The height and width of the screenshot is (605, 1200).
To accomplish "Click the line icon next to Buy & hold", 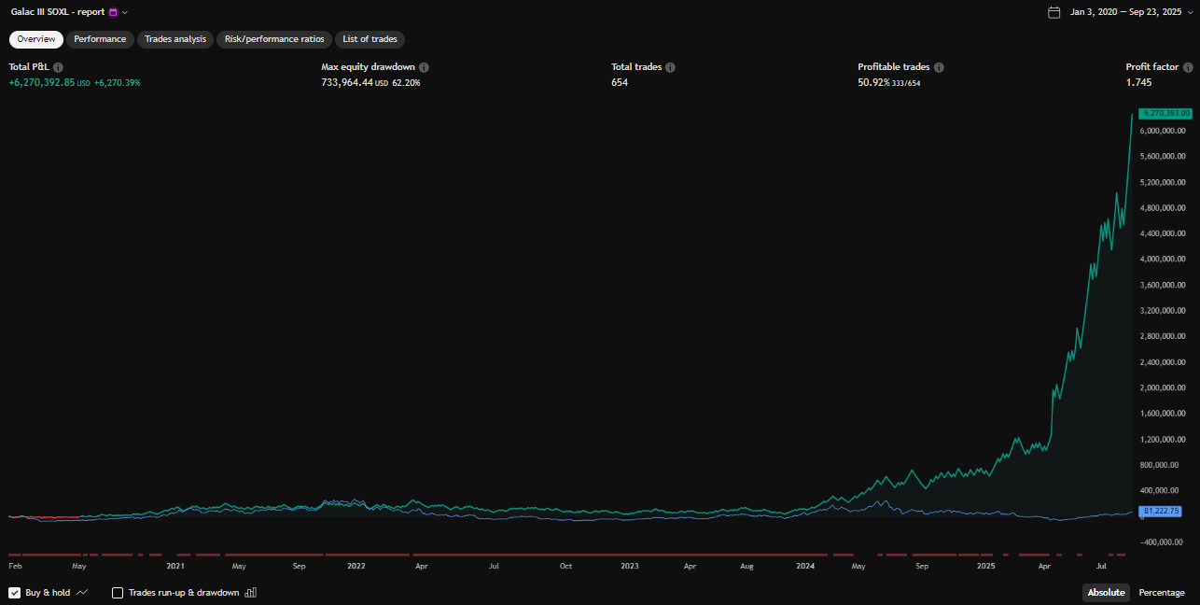I will click(82, 593).
